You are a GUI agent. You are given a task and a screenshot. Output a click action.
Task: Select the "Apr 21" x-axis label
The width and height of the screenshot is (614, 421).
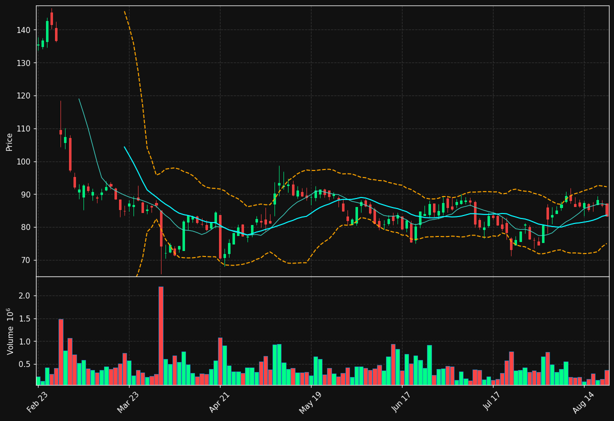click(220, 401)
